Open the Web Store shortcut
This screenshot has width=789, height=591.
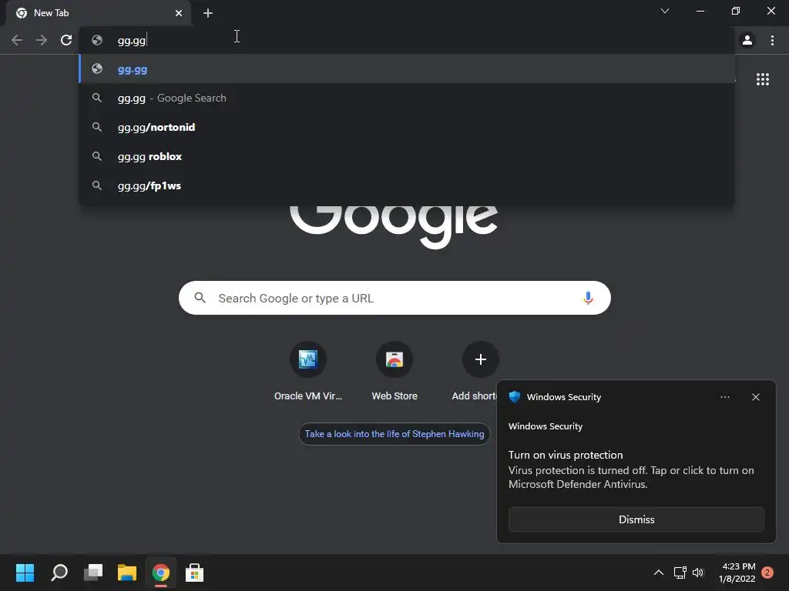[394, 372]
